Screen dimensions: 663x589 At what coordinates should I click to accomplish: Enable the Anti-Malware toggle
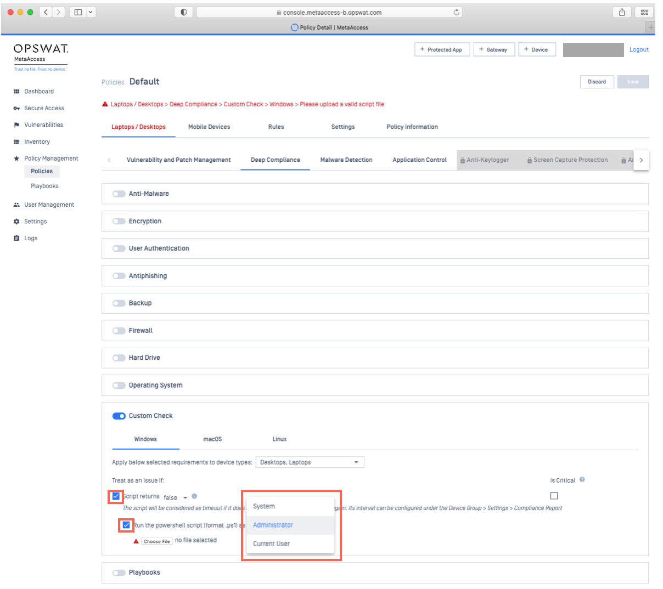coord(119,194)
